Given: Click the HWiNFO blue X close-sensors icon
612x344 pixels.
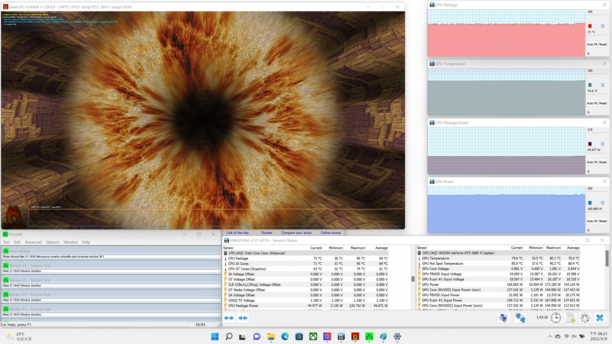Looking at the screenshot, I should [x=600, y=318].
